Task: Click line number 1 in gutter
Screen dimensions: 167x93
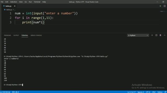Action: [10, 13]
